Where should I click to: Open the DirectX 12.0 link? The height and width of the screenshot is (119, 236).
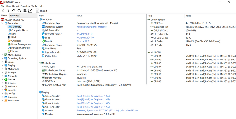point(83,41)
